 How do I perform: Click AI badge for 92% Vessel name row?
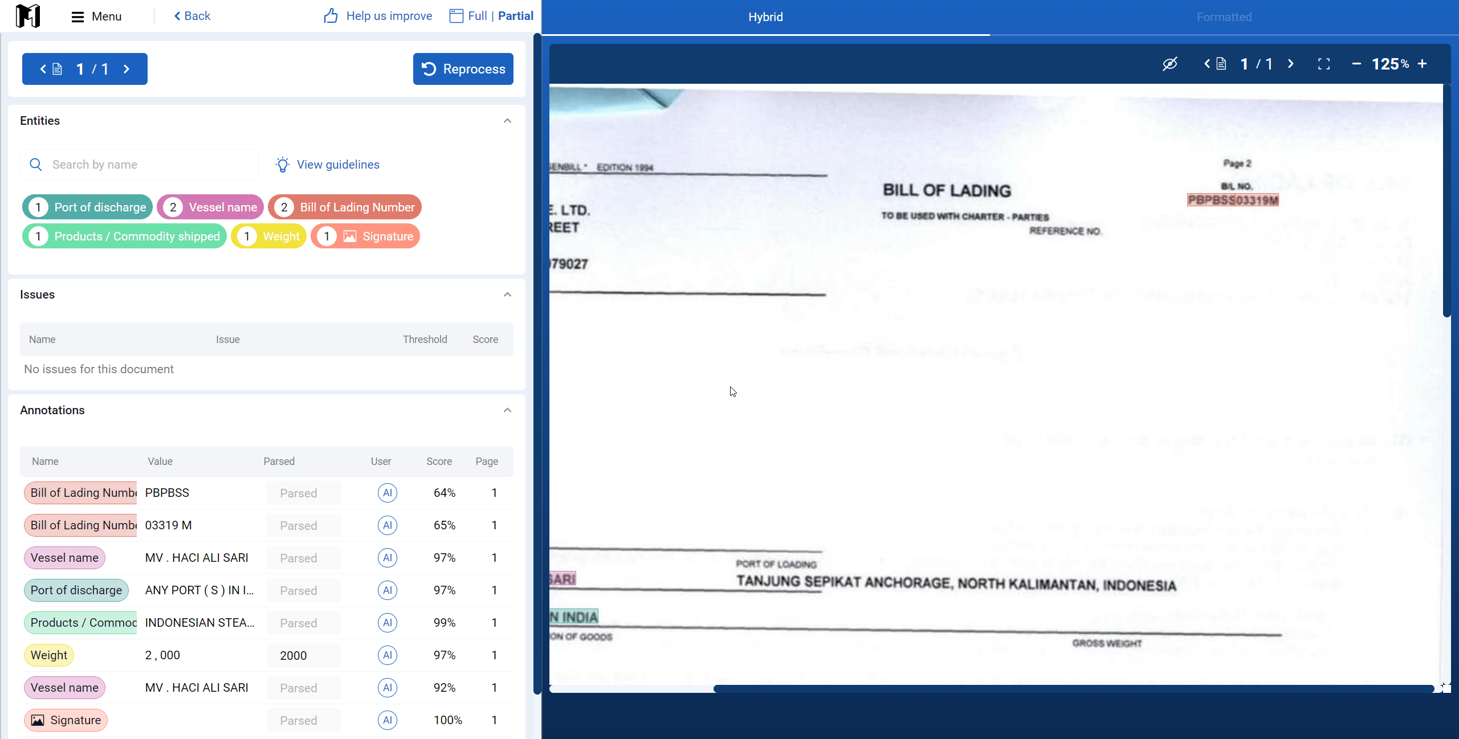388,688
